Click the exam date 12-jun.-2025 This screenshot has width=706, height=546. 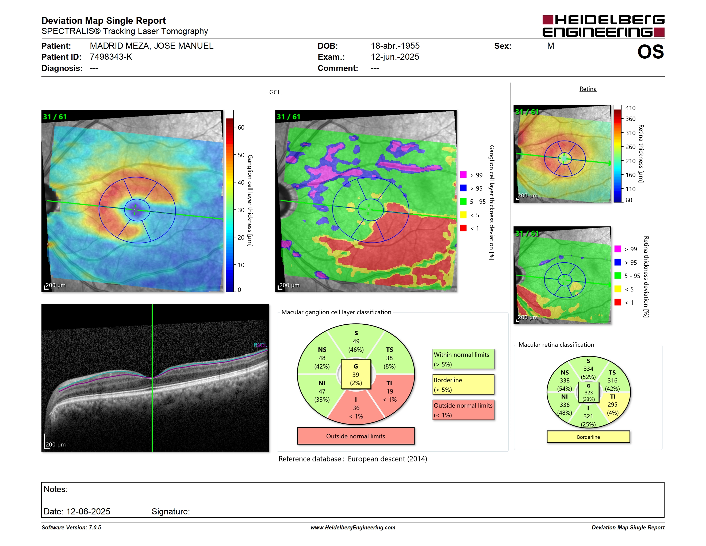click(x=395, y=57)
